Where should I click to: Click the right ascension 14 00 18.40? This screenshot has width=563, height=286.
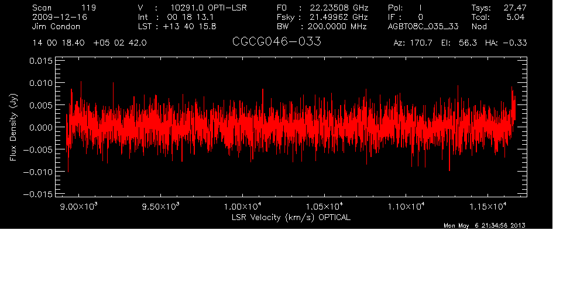(x=59, y=43)
